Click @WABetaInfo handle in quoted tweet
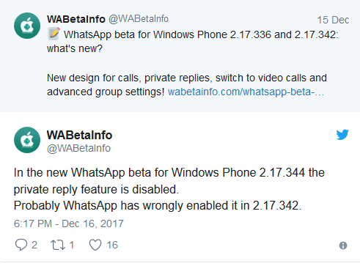Image resolution: width=360 pixels, height=266 pixels. tap(139, 19)
